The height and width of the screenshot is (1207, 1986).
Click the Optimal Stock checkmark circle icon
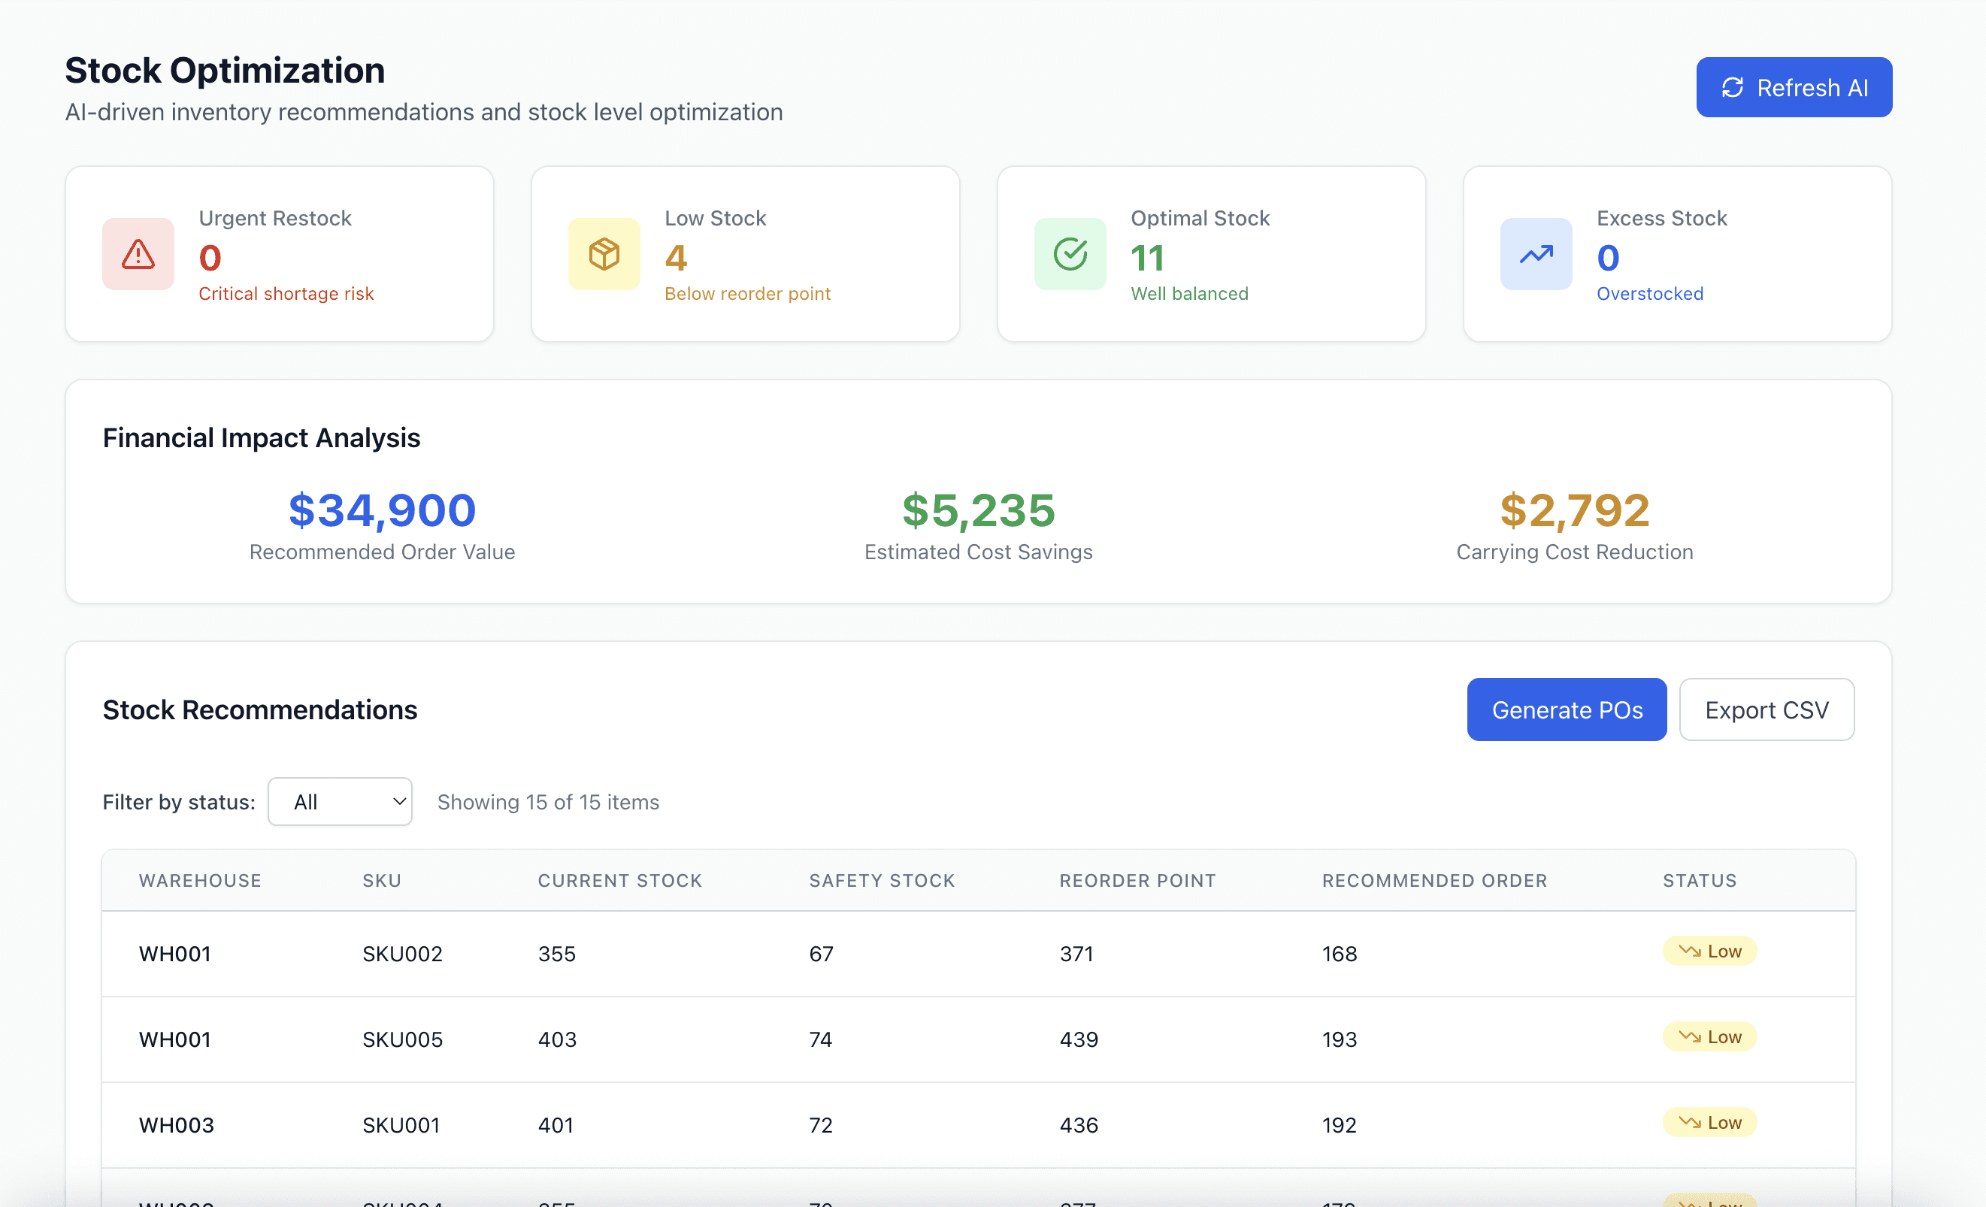pos(1070,254)
